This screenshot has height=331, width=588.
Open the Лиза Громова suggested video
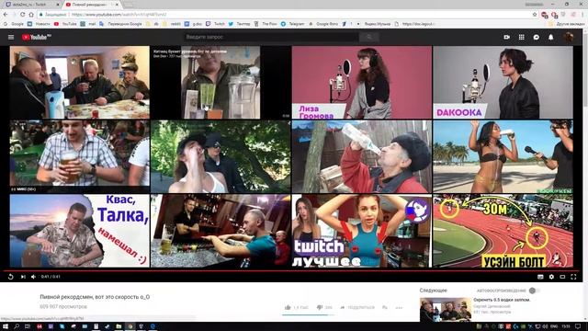[362, 82]
